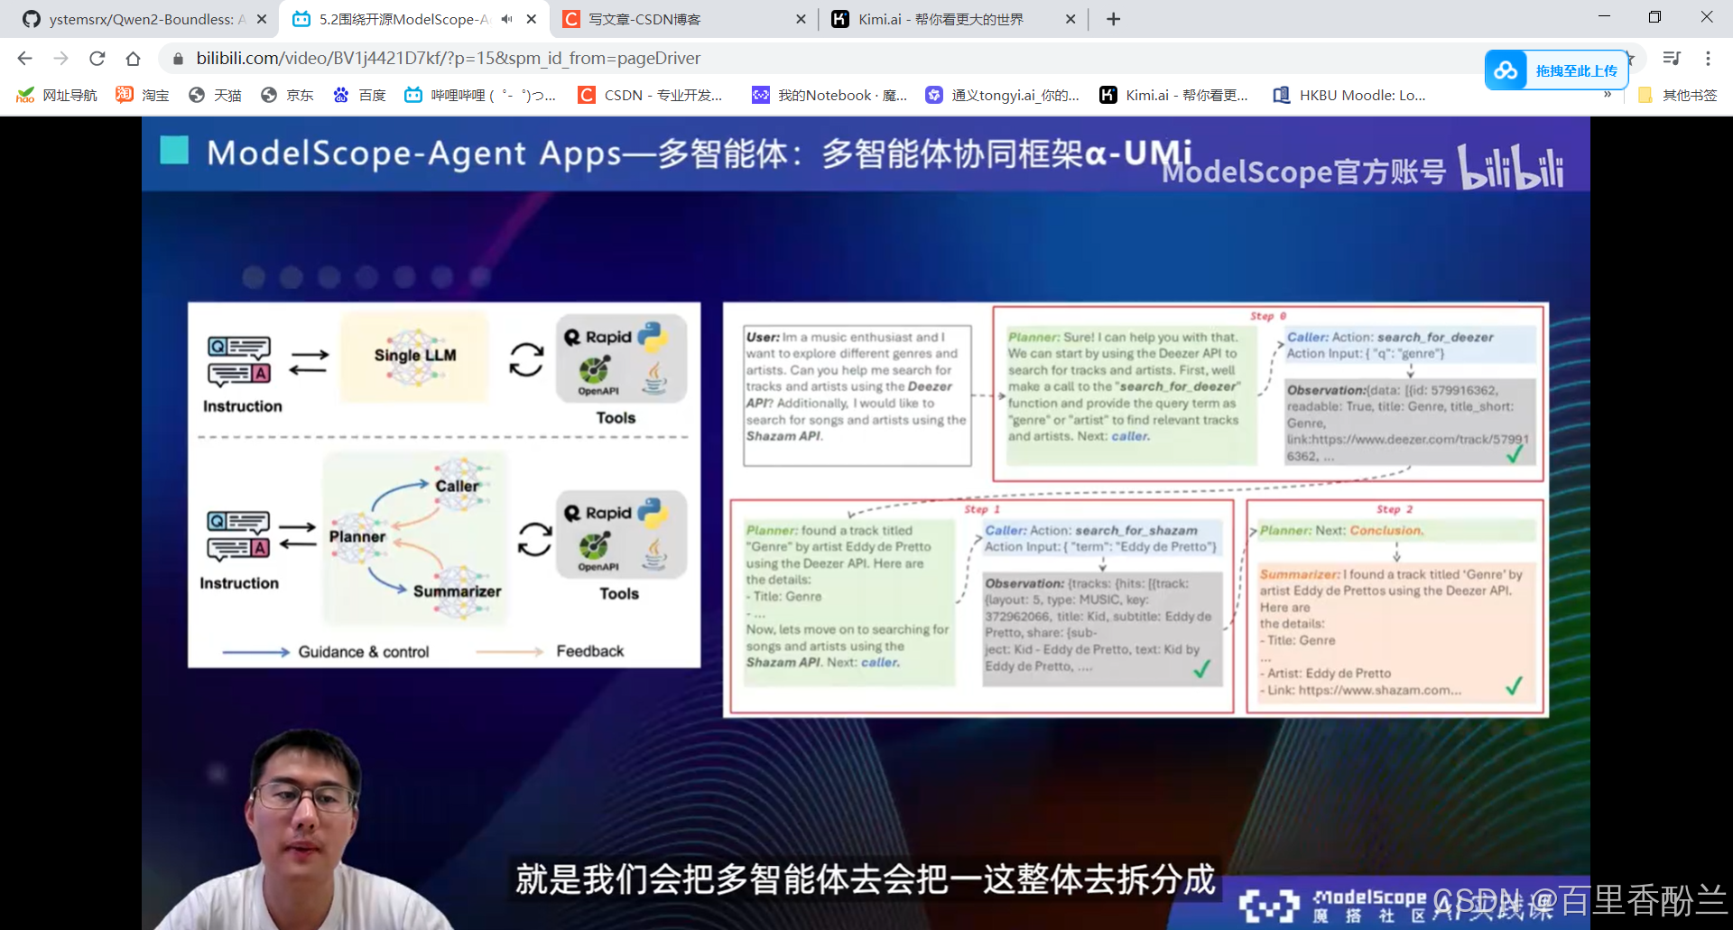The image size is (1733, 930).
Task: Minimize the browser window
Action: coord(1604,16)
